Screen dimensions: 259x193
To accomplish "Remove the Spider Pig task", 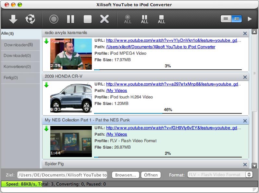I will (245, 165).
